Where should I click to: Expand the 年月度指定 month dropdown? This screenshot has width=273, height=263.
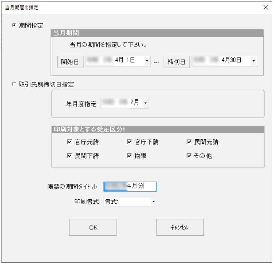145,103
